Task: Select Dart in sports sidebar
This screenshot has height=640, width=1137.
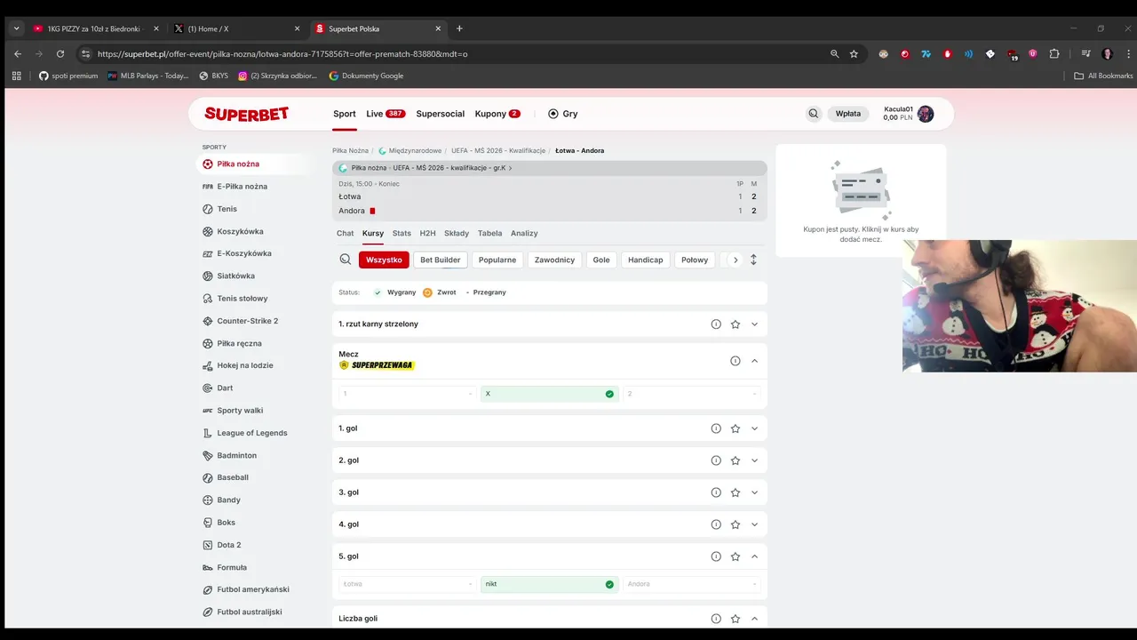Action: [219, 388]
